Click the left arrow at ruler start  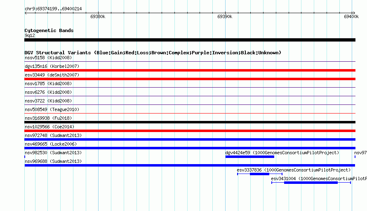point(26,13)
